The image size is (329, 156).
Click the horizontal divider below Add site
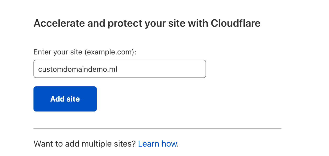(157, 129)
